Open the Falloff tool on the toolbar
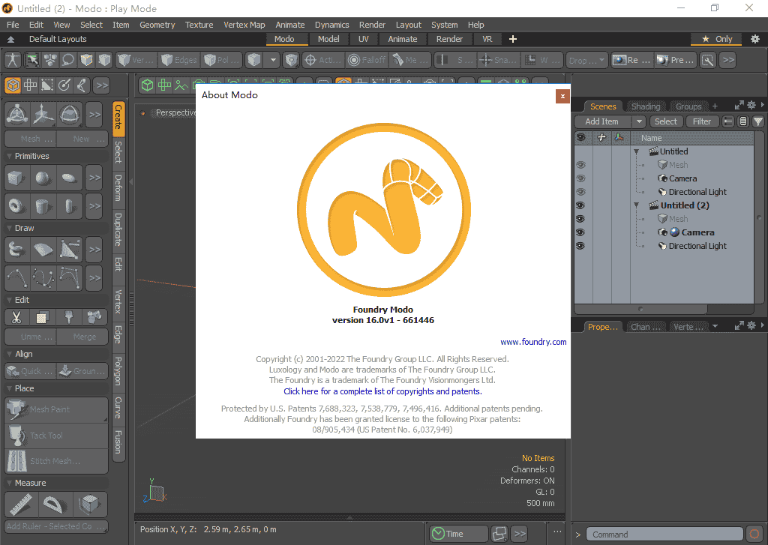768x545 pixels. pyautogui.click(x=367, y=59)
